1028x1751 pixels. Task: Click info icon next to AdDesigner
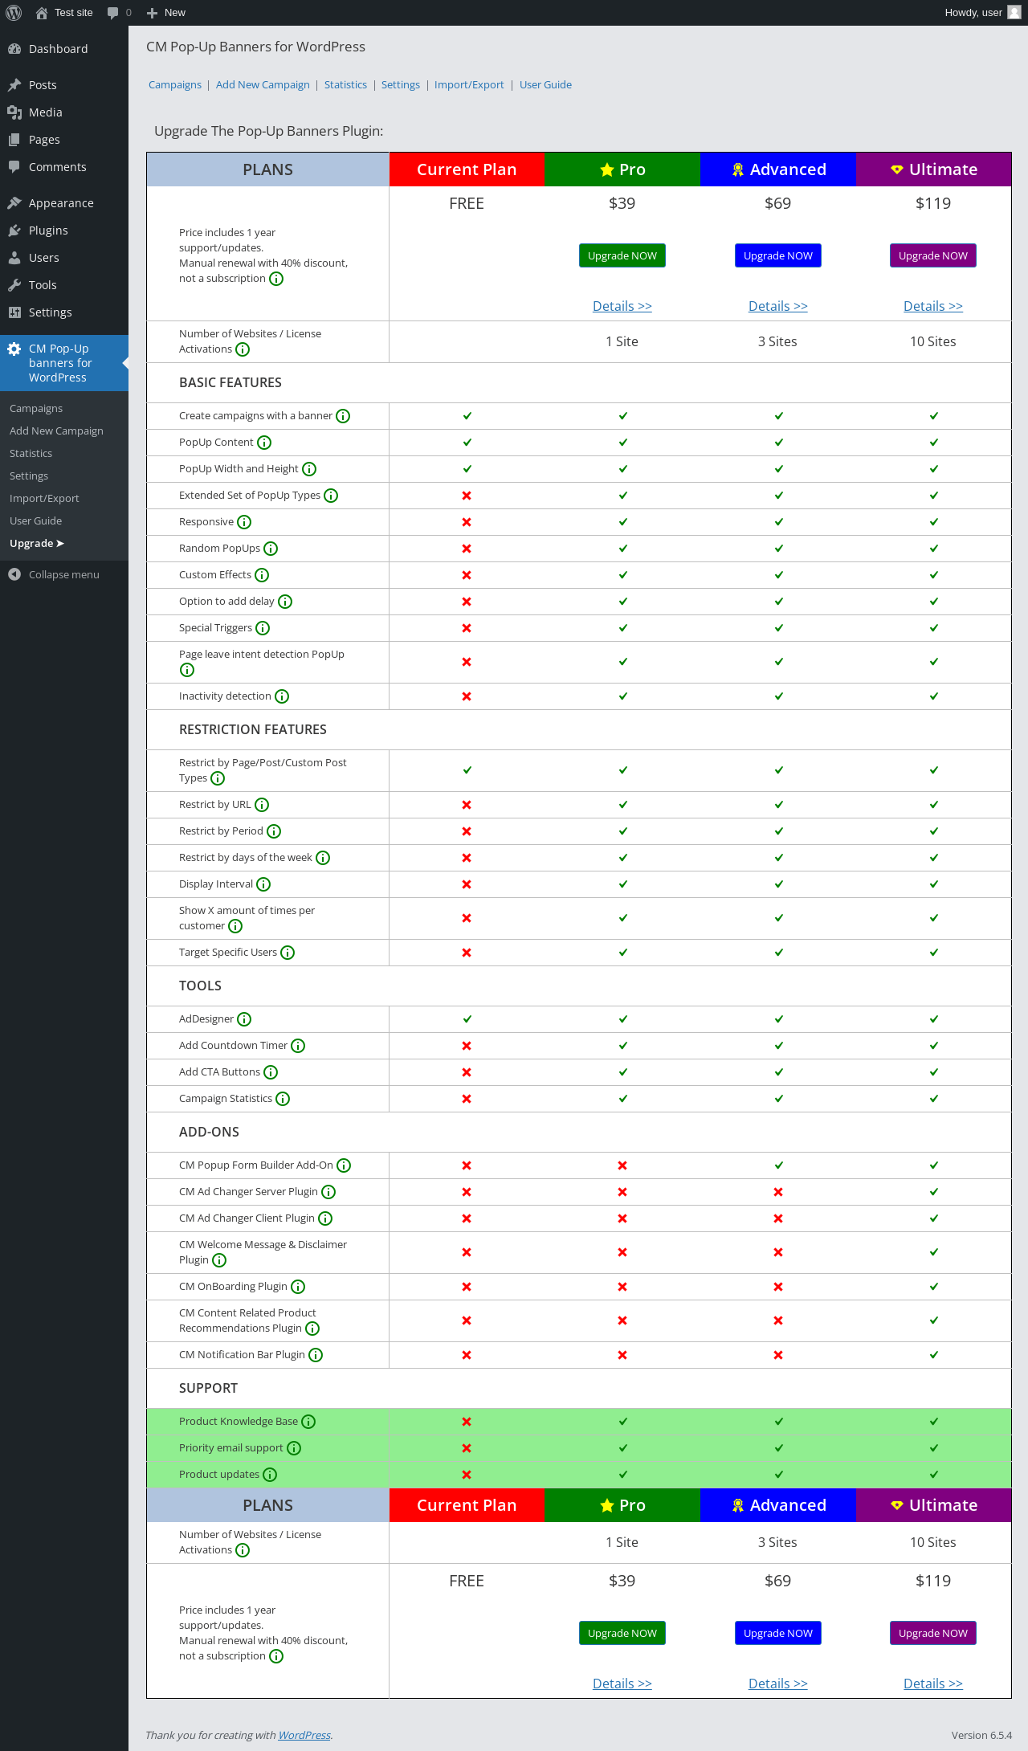(x=244, y=1019)
